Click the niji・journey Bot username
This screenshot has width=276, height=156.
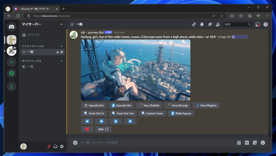point(92,33)
